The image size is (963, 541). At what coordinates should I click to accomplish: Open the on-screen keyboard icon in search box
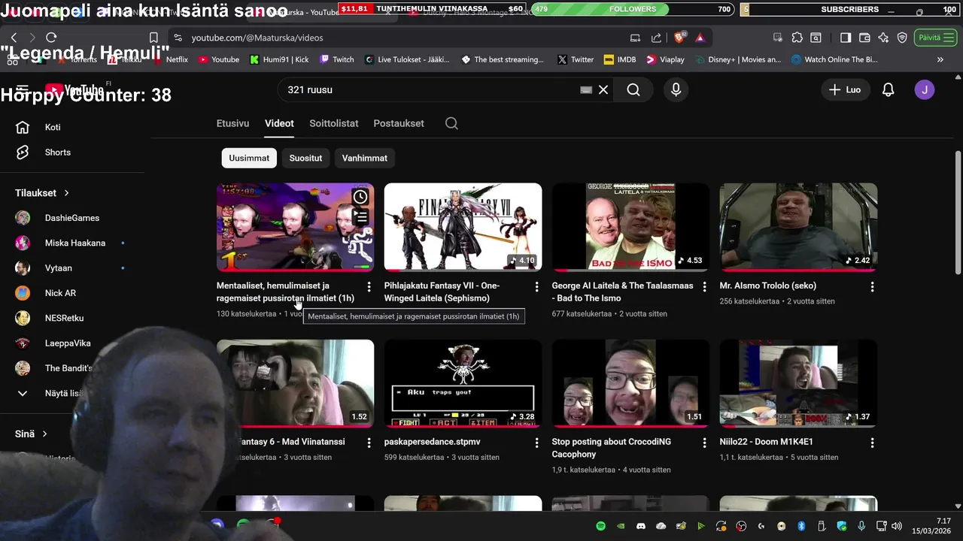[x=586, y=89]
